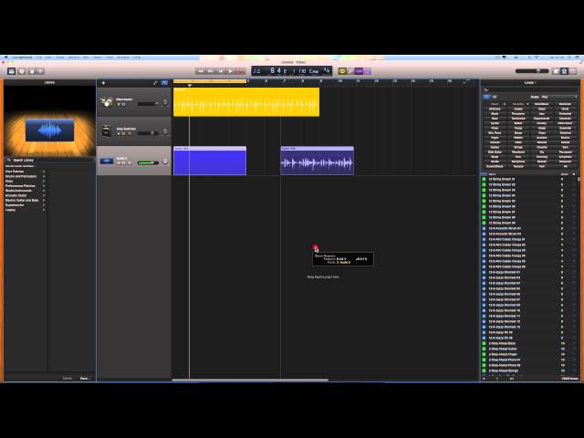Select the drummer track kit icon
This screenshot has width=584, height=438.
[107, 101]
